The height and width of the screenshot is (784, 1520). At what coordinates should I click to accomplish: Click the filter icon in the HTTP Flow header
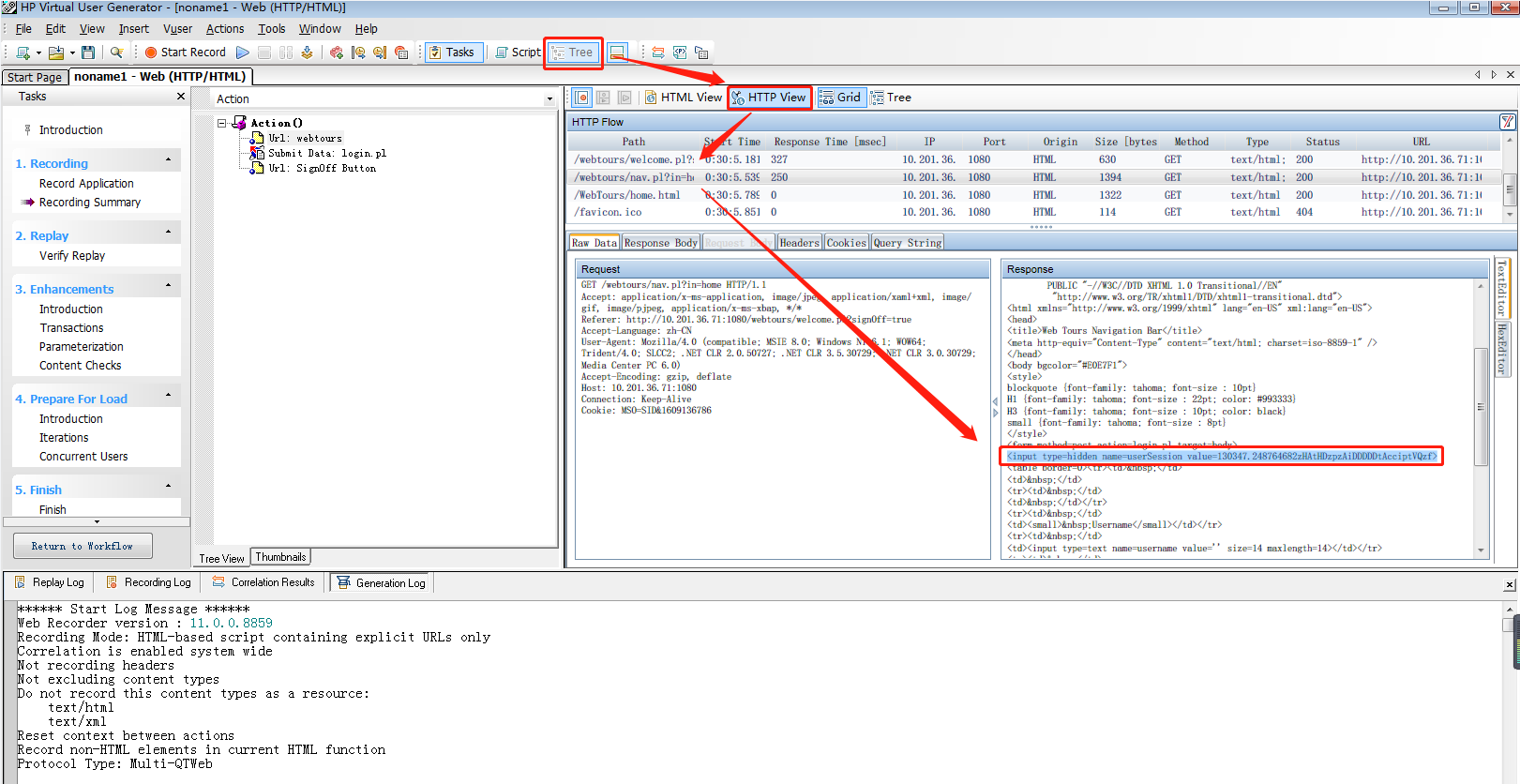1507,122
